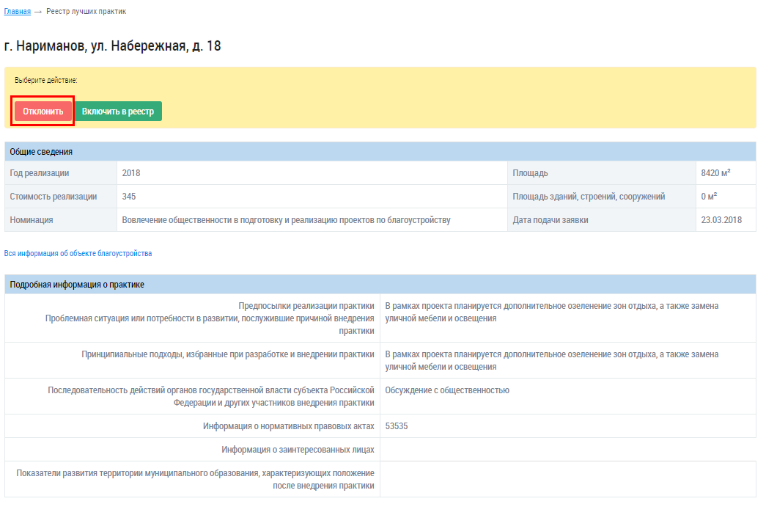Click the Предпосылки реализации практики label
The width and height of the screenshot is (766, 515).
pos(306,306)
